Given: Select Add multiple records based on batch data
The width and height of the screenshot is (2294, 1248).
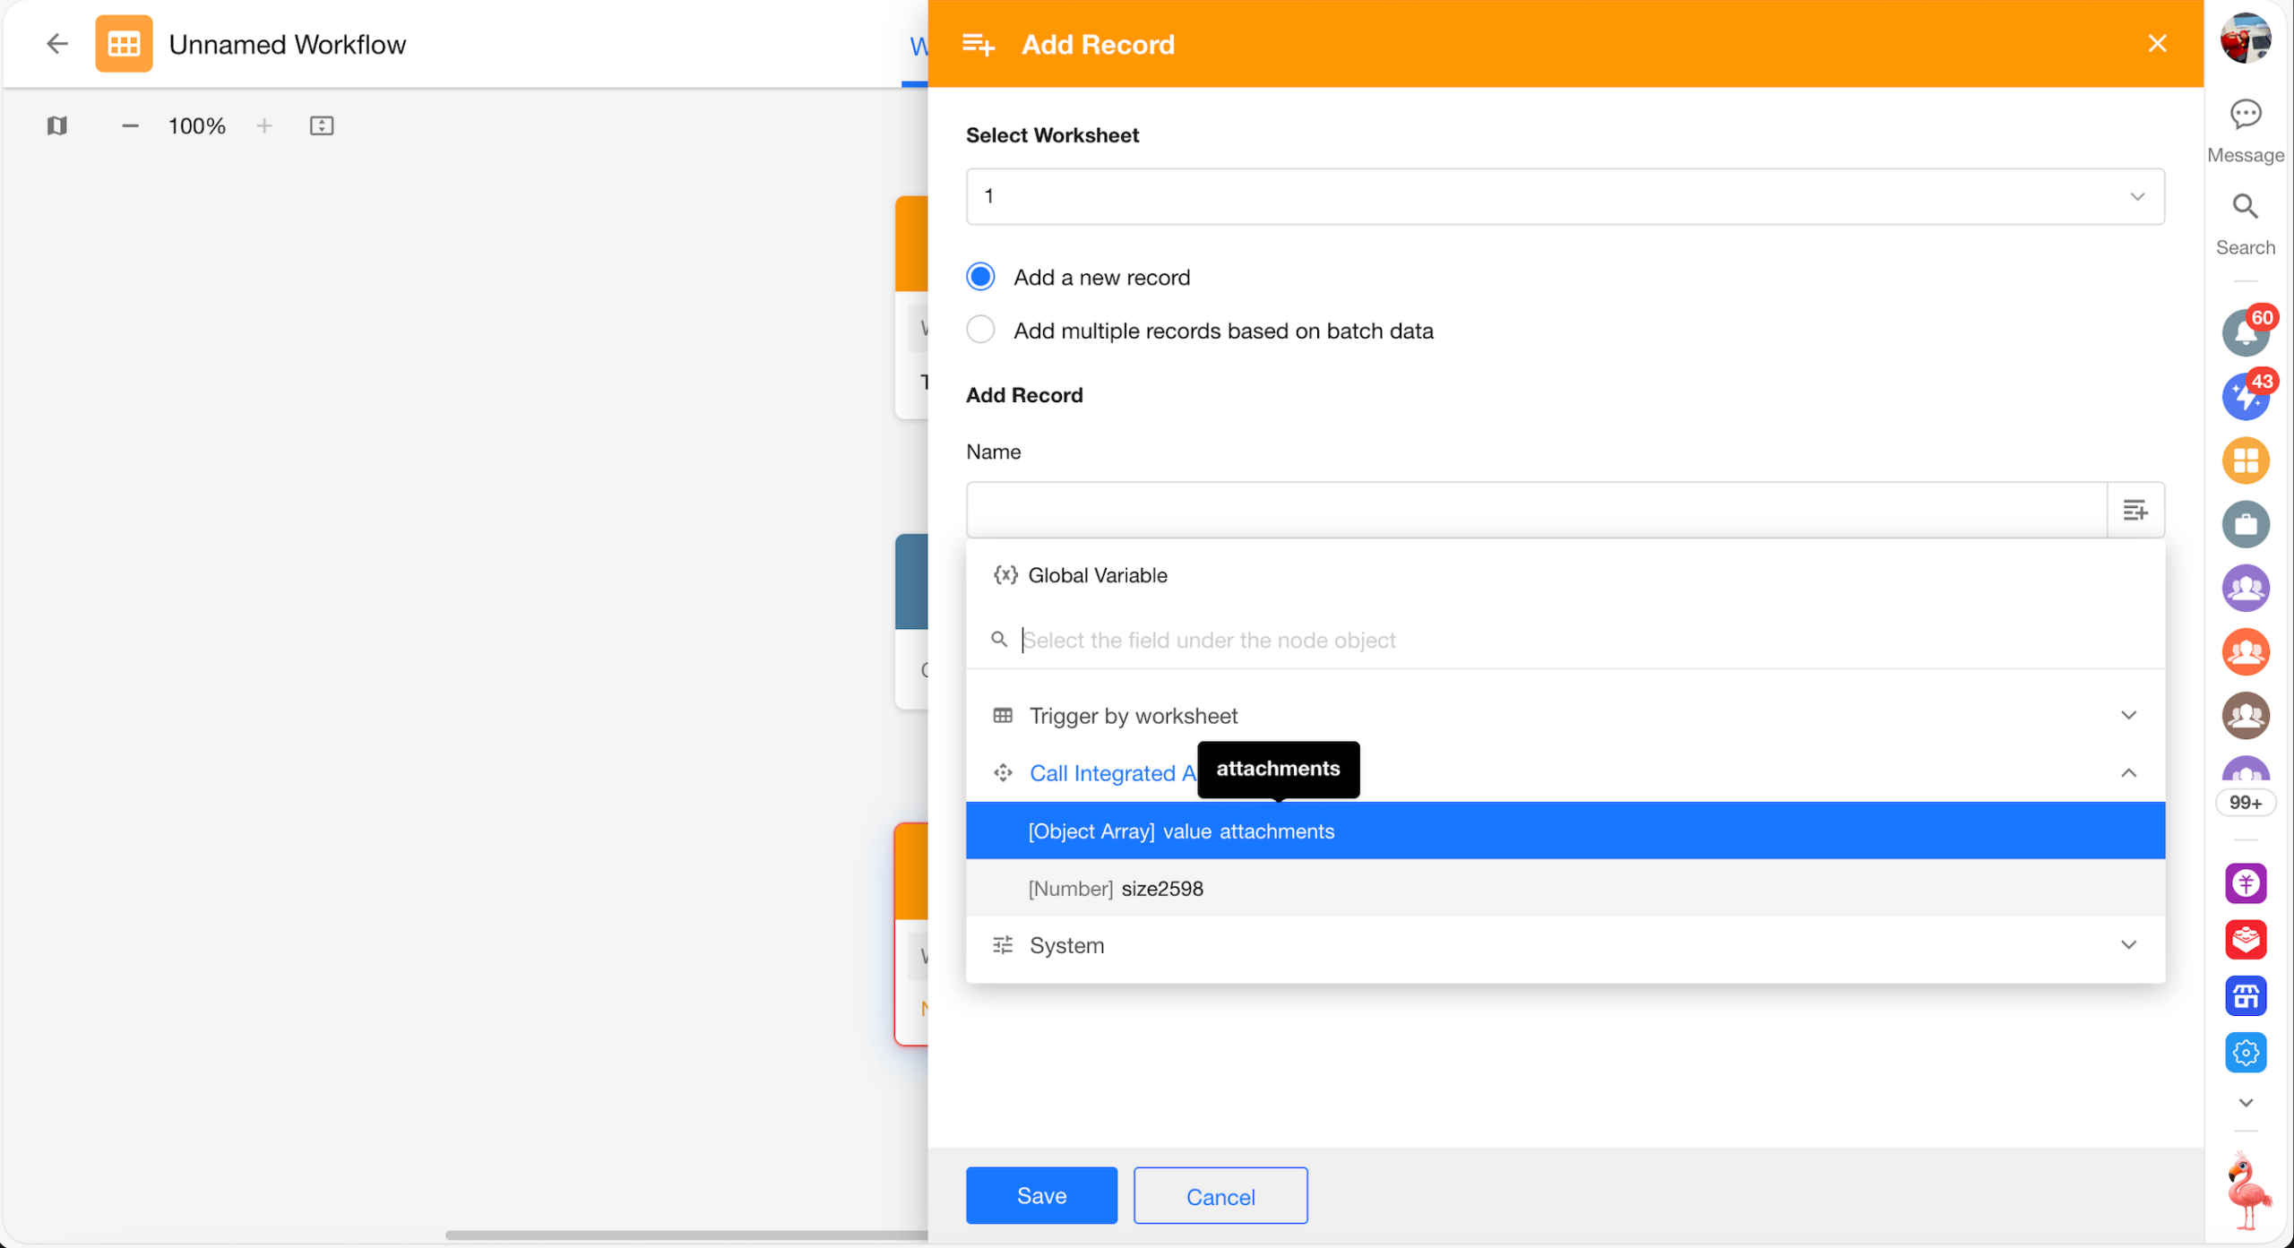Looking at the screenshot, I should 980,331.
